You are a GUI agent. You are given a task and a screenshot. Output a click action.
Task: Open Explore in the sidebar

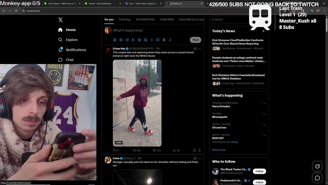(68, 40)
